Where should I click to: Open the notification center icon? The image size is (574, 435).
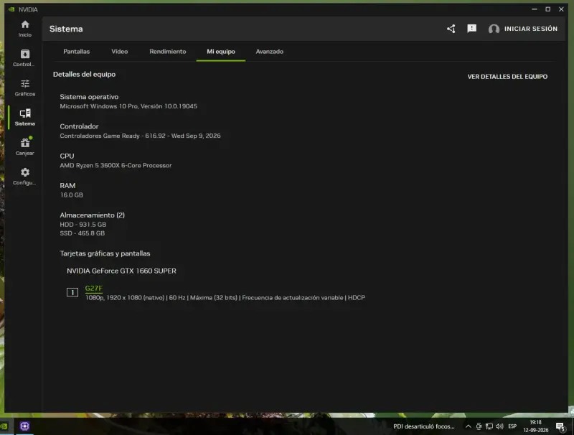point(560,426)
